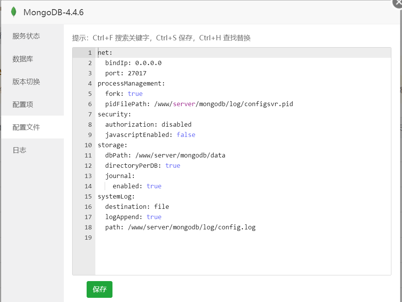Click the MongoDB-4.4.6 title text
Screen dimensions: 402x302
click(54, 12)
